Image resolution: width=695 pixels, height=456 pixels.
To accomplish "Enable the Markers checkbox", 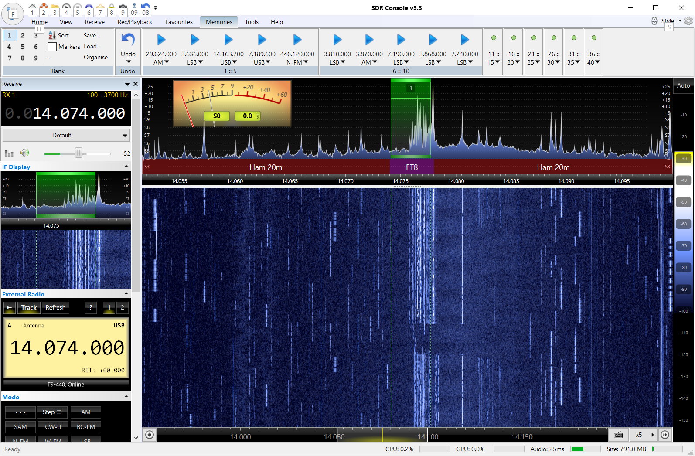I will pos(52,47).
